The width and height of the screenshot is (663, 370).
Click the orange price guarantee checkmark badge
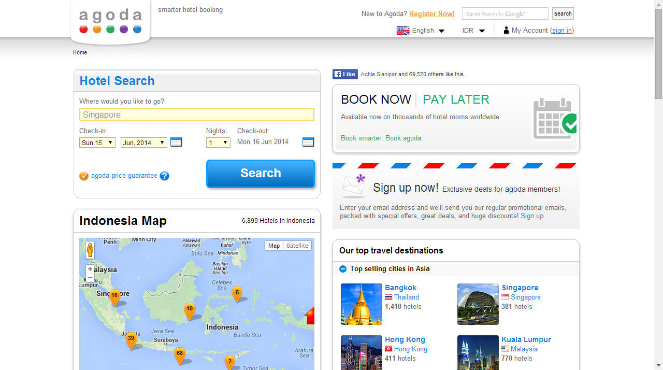pyautogui.click(x=84, y=176)
